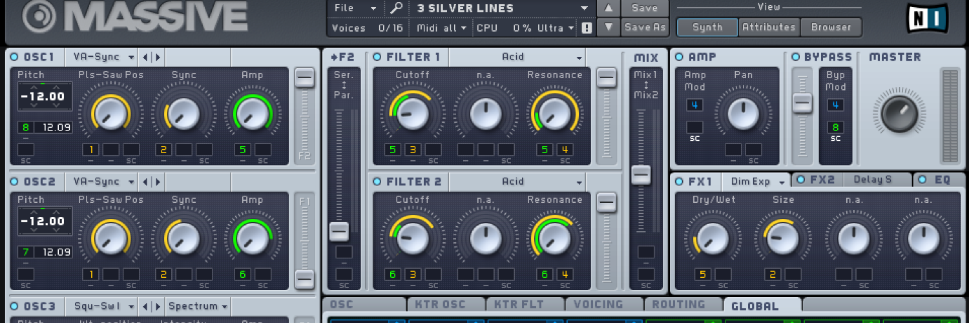Toggle Filter 1 power button
The width and height of the screenshot is (969, 323).
(x=377, y=57)
